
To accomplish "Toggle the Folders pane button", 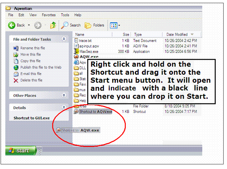I will pyautogui.click(x=88, y=25).
